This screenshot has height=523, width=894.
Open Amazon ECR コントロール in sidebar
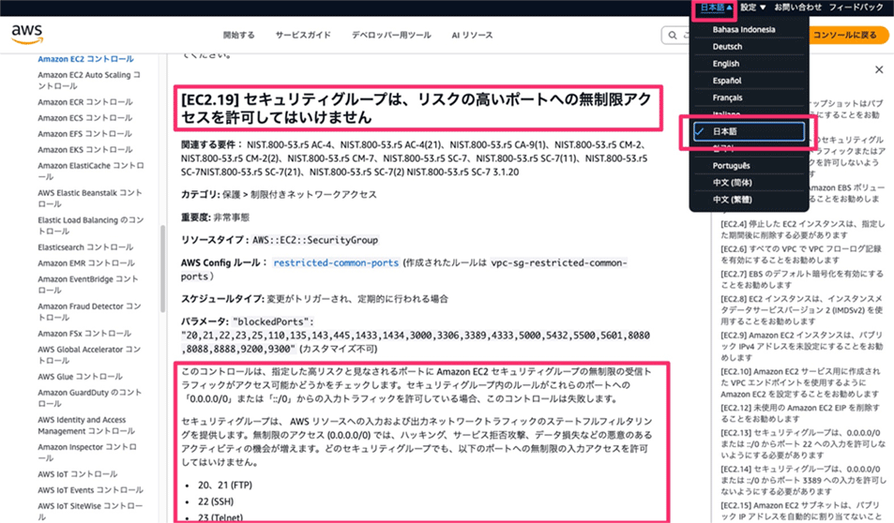85,102
